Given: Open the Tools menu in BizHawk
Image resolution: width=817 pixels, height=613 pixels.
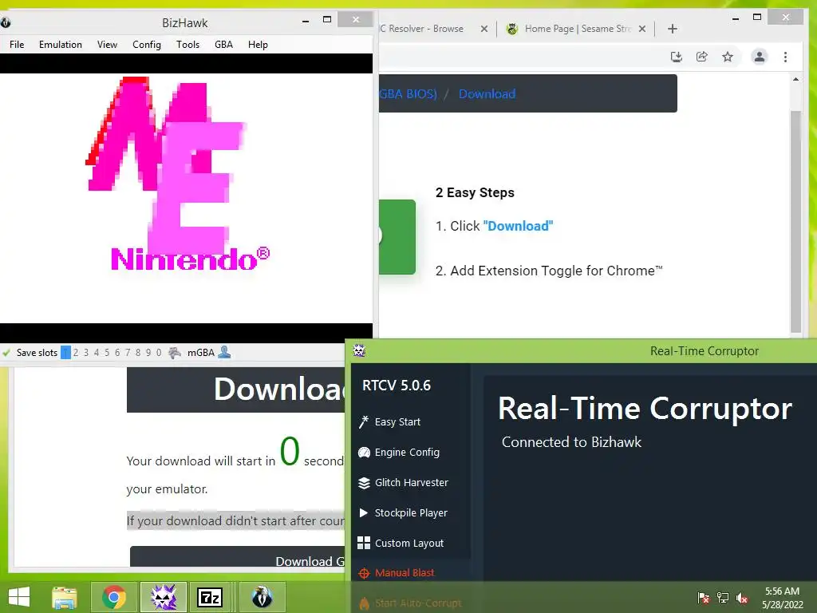Looking at the screenshot, I should pos(187,45).
